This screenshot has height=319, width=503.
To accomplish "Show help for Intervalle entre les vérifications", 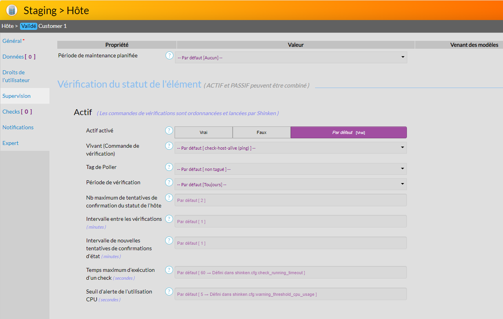I will click(x=169, y=219).
